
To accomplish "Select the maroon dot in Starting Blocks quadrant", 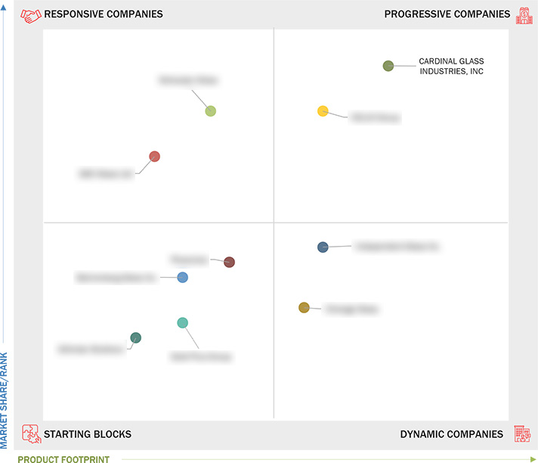I will (x=229, y=262).
